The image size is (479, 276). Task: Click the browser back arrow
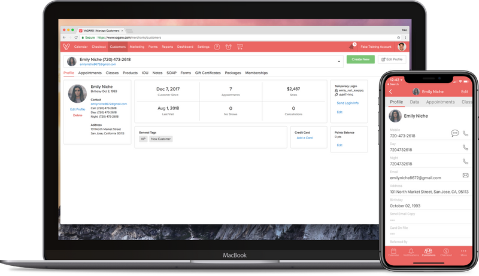(64, 38)
